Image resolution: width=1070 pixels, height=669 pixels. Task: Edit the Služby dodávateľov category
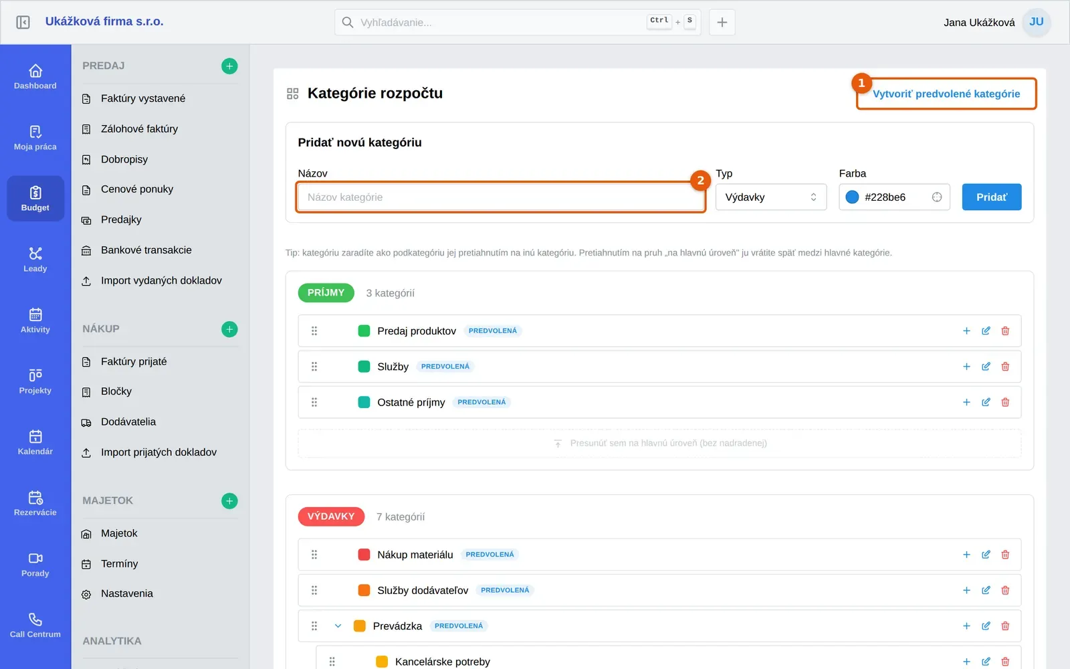(986, 590)
